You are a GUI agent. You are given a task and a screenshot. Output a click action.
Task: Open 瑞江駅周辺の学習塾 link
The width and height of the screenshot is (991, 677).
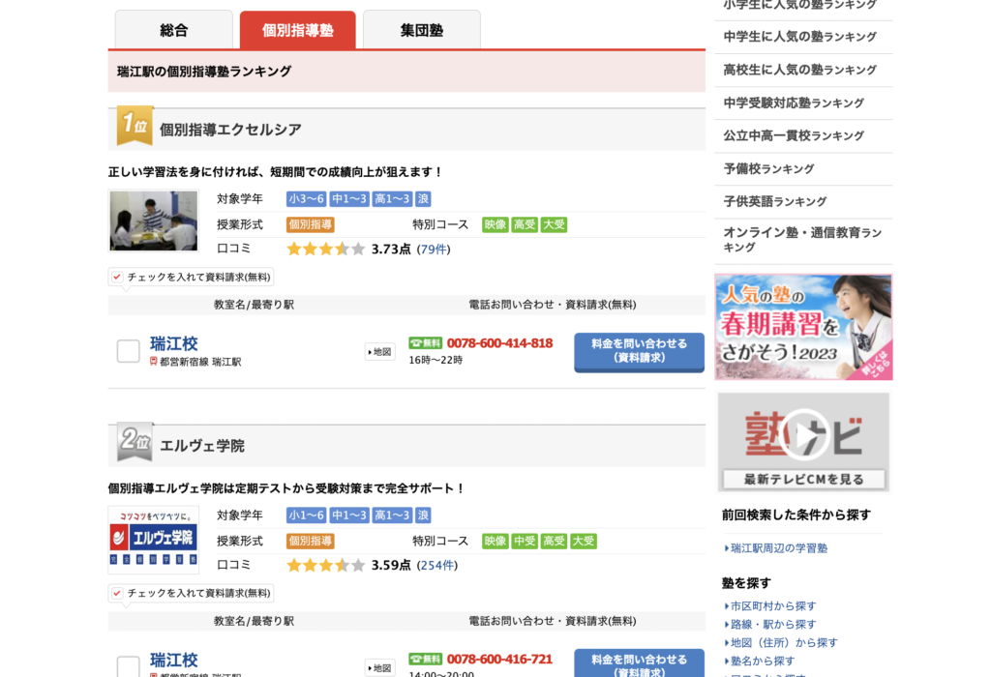click(x=779, y=548)
